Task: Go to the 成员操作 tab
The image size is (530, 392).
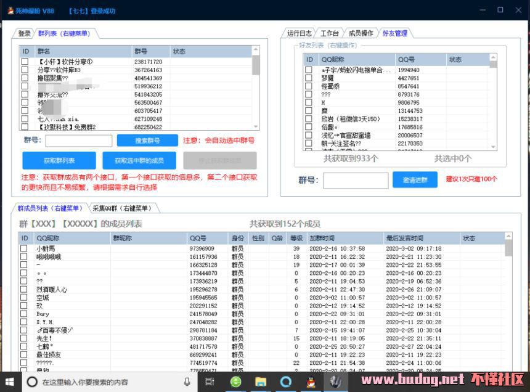Action: point(361,33)
